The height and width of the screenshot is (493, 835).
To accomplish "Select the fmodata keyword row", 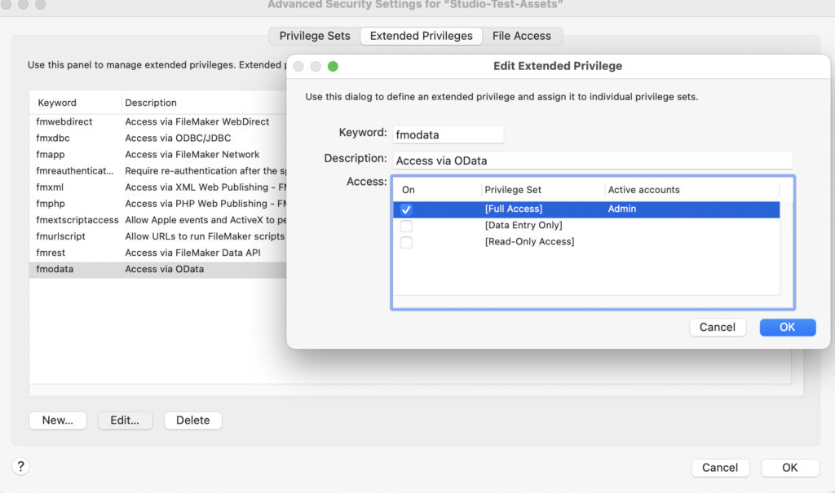I will pos(157,270).
